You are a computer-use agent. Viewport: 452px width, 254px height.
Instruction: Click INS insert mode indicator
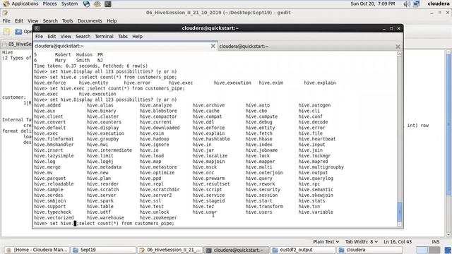click(436, 241)
